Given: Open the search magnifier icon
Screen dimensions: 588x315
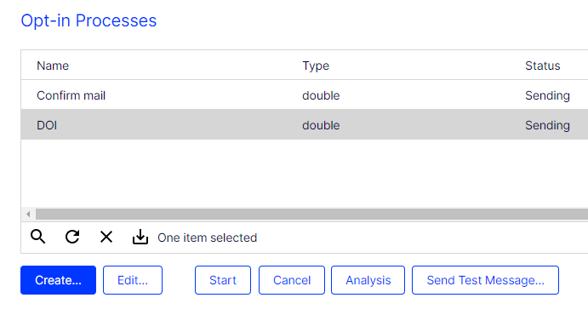Looking at the screenshot, I should [x=38, y=237].
